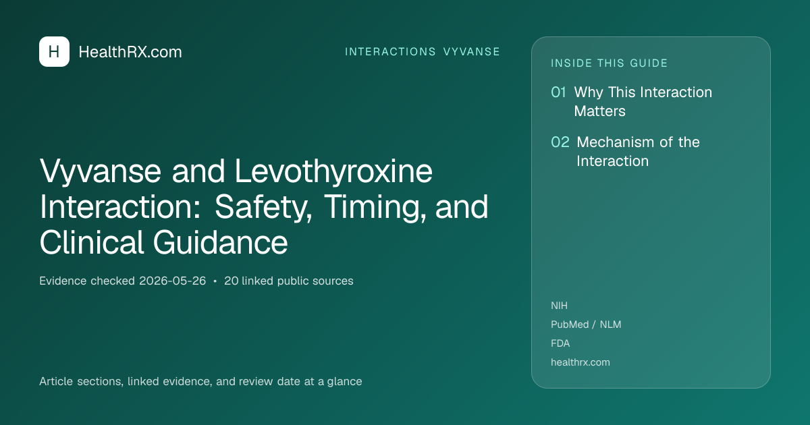This screenshot has height=425, width=810.
Task: Open section 02 Mechanism of the Interaction
Action: point(626,152)
